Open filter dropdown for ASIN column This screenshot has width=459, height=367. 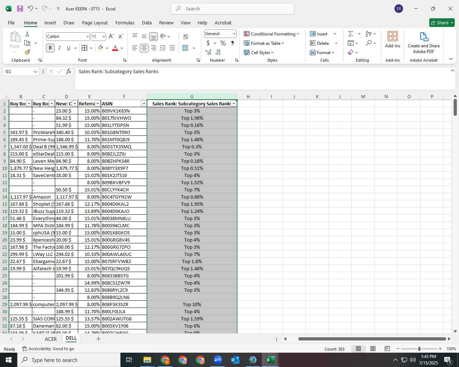(144, 104)
